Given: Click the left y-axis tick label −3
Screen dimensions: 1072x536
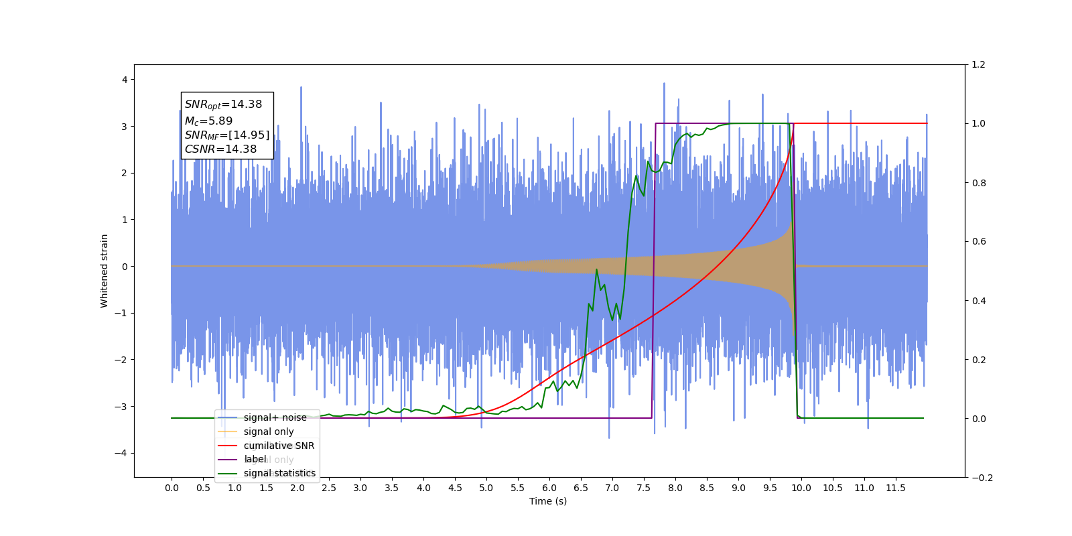Looking at the screenshot, I should click(121, 407).
